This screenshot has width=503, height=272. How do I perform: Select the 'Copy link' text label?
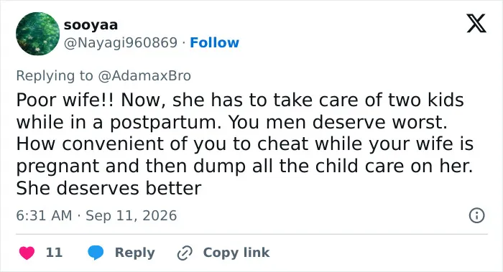tap(236, 253)
